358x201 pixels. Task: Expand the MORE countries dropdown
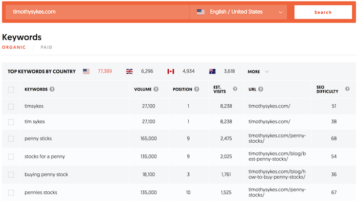pyautogui.click(x=258, y=72)
